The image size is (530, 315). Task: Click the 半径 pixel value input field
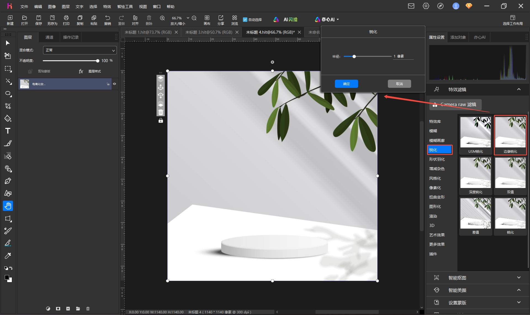[403, 56]
